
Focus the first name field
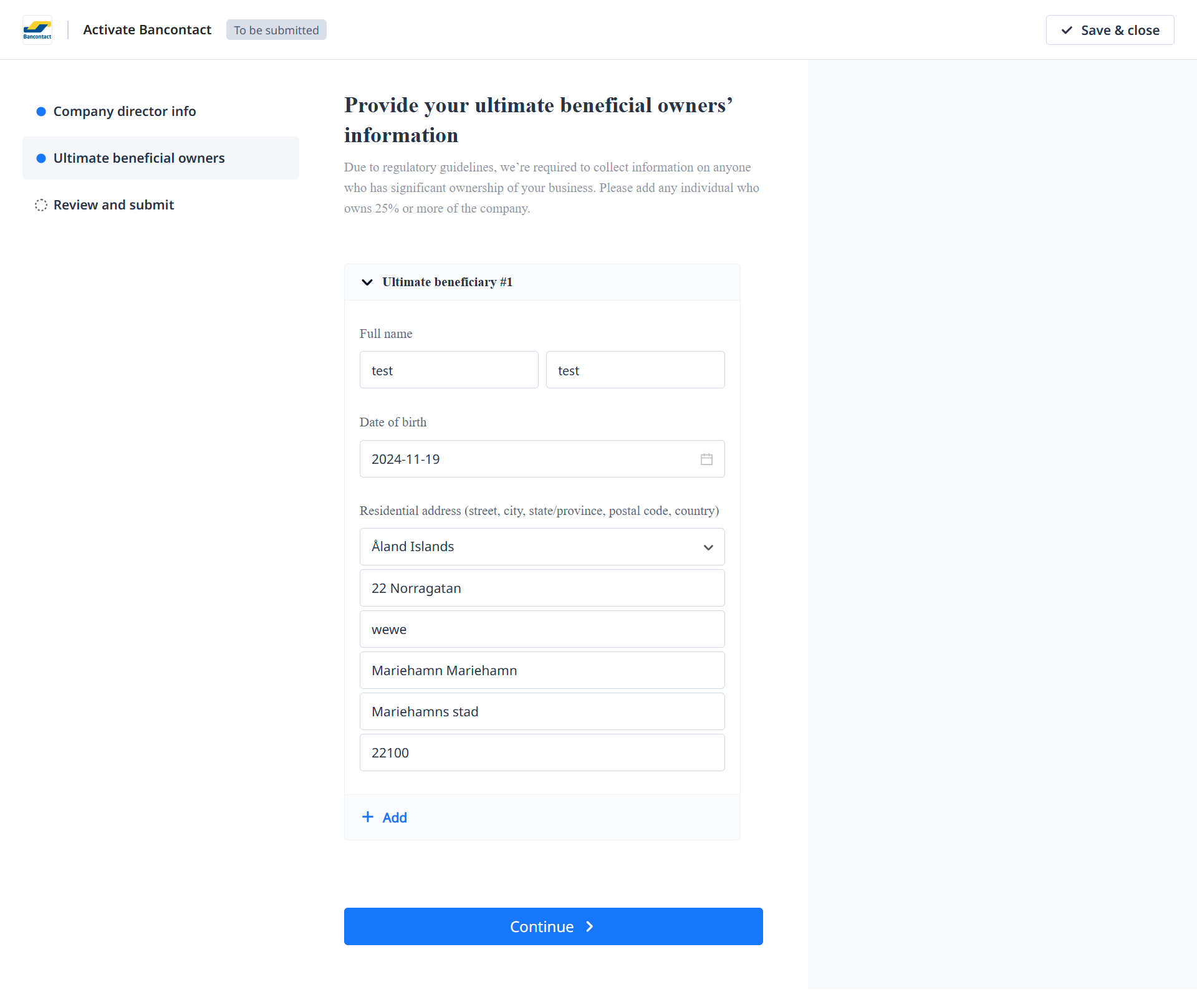point(448,370)
